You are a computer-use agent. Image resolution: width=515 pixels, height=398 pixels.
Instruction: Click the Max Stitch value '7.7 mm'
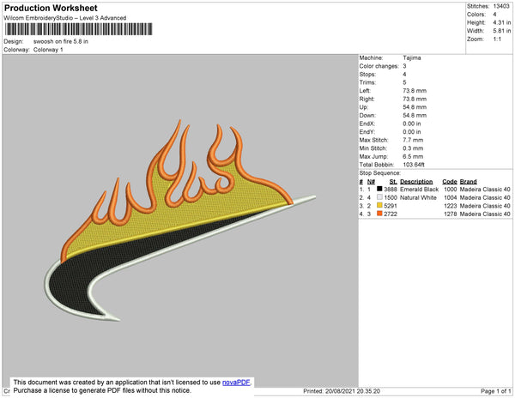413,140
